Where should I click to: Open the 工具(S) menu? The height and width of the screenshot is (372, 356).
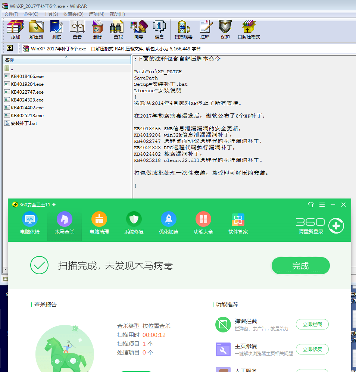51,14
